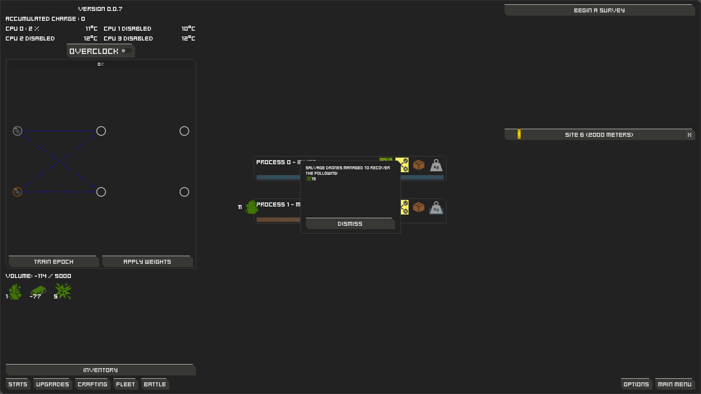Click Process 0 brown box icon
The height and width of the screenshot is (394, 701).
419,165
